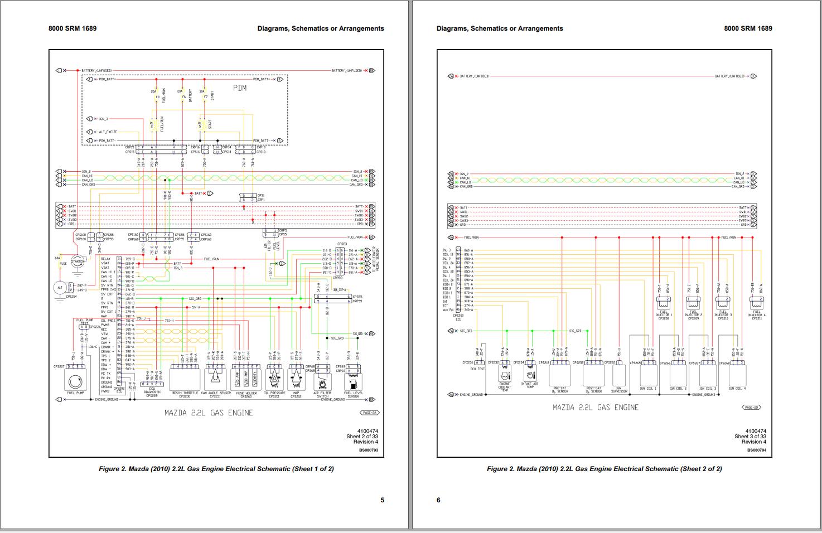Image resolution: width=822 pixels, height=533 pixels.
Task: Select the IGN Coil 2 component box
Action: pos(678,376)
